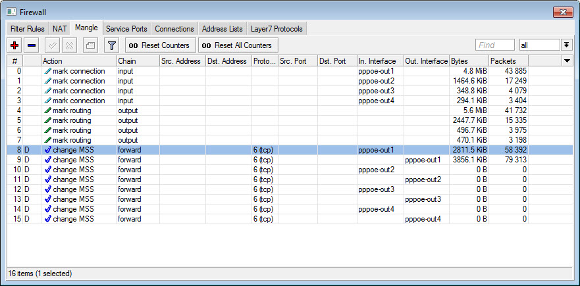The height and width of the screenshot is (286, 580).
Task: Enable the rule with the checkmark toolbar icon
Action: pos(52,45)
